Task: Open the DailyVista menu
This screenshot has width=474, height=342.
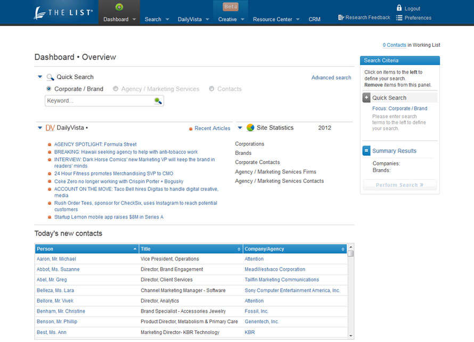Action: click(x=190, y=19)
